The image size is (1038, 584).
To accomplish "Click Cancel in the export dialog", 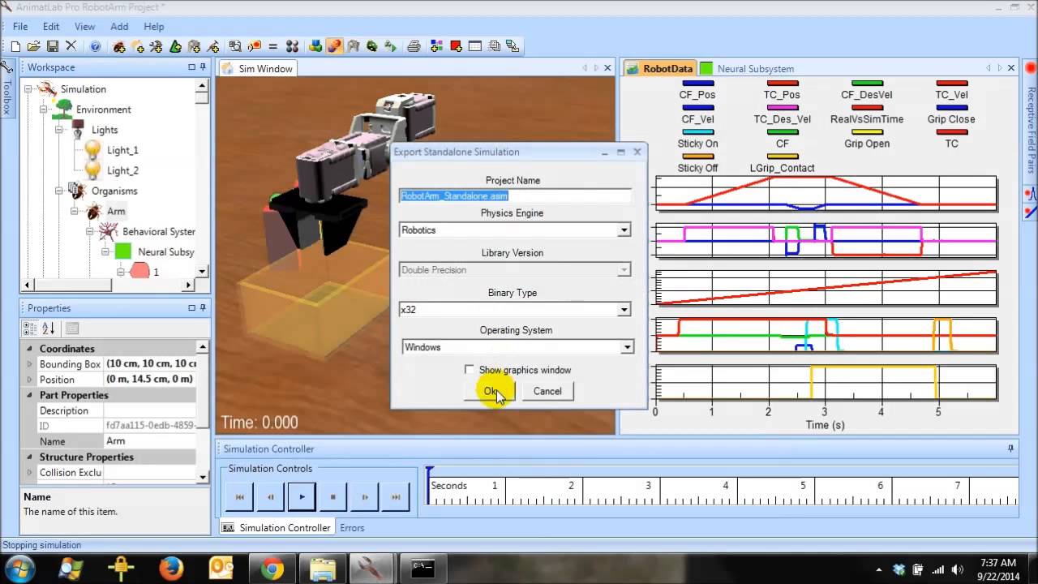I will (547, 391).
